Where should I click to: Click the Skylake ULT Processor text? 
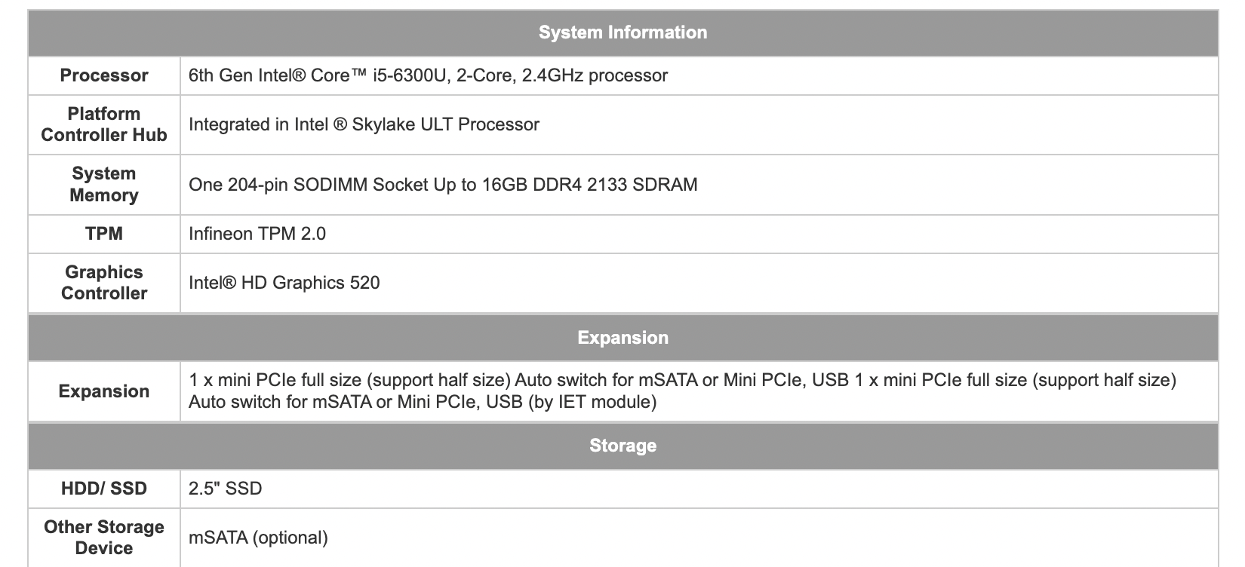(364, 124)
